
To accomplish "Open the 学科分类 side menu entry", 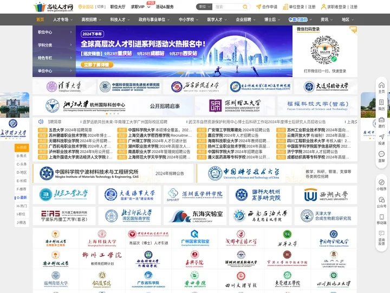I will tap(54, 45).
